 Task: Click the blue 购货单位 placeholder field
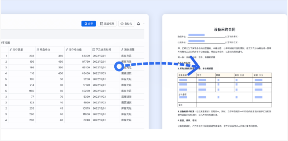coord(197,35)
